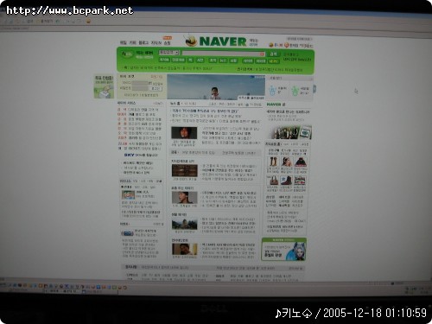The height and width of the screenshot is (324, 432).
Task: Open the 카페 link in the top navigation
Action: pyautogui.click(x=132, y=42)
